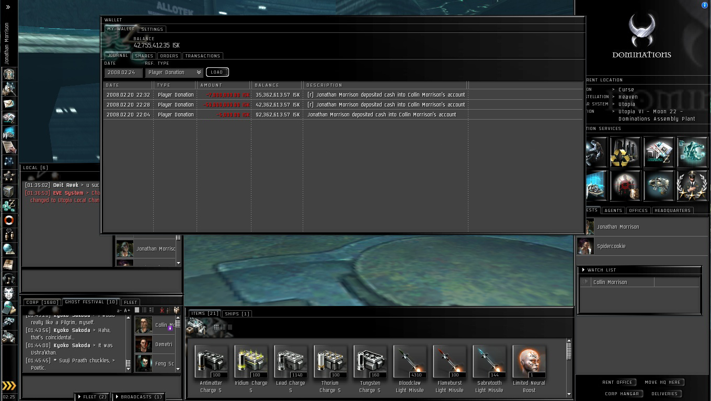Open the officer with stars militia service
This screenshot has width=711, height=401.
pos(692,186)
